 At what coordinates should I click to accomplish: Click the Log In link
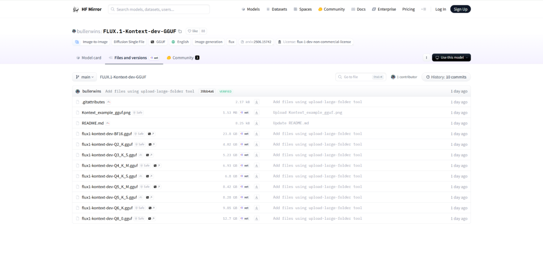click(440, 10)
